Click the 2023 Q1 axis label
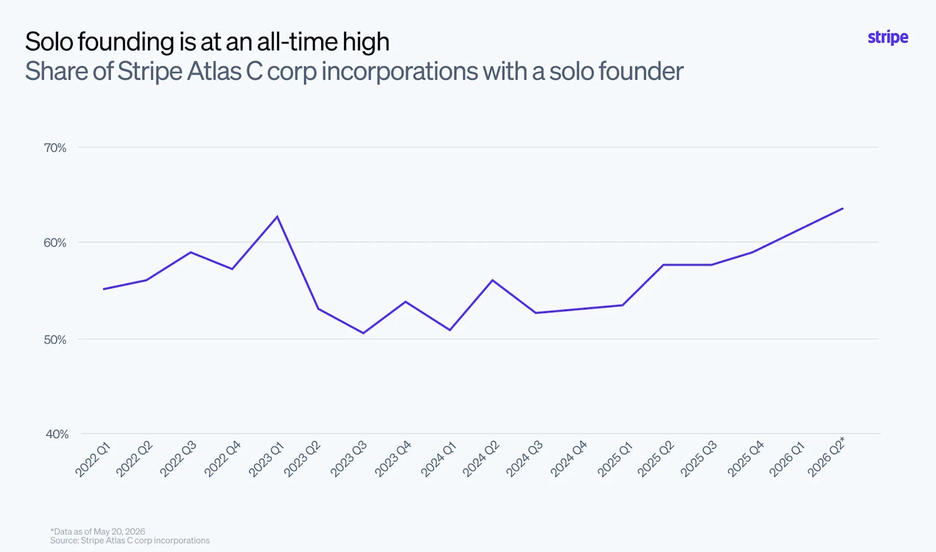This screenshot has width=936, height=552. click(x=266, y=460)
